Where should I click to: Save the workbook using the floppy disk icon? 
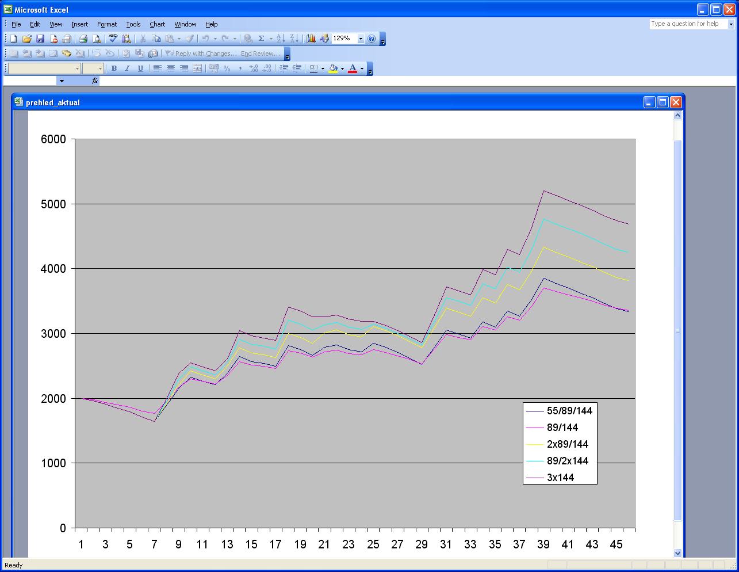[40, 39]
